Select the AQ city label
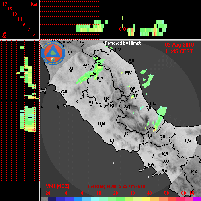The height and width of the screenshot is (201, 201). click(127, 107)
